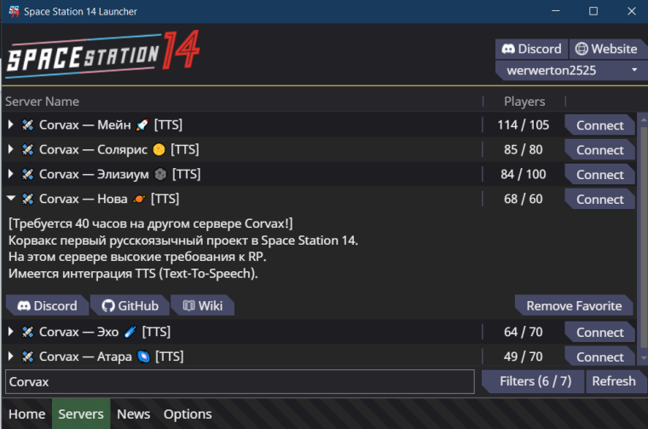648x429 pixels.
Task: Open the Nova server's Discord link
Action: (47, 306)
